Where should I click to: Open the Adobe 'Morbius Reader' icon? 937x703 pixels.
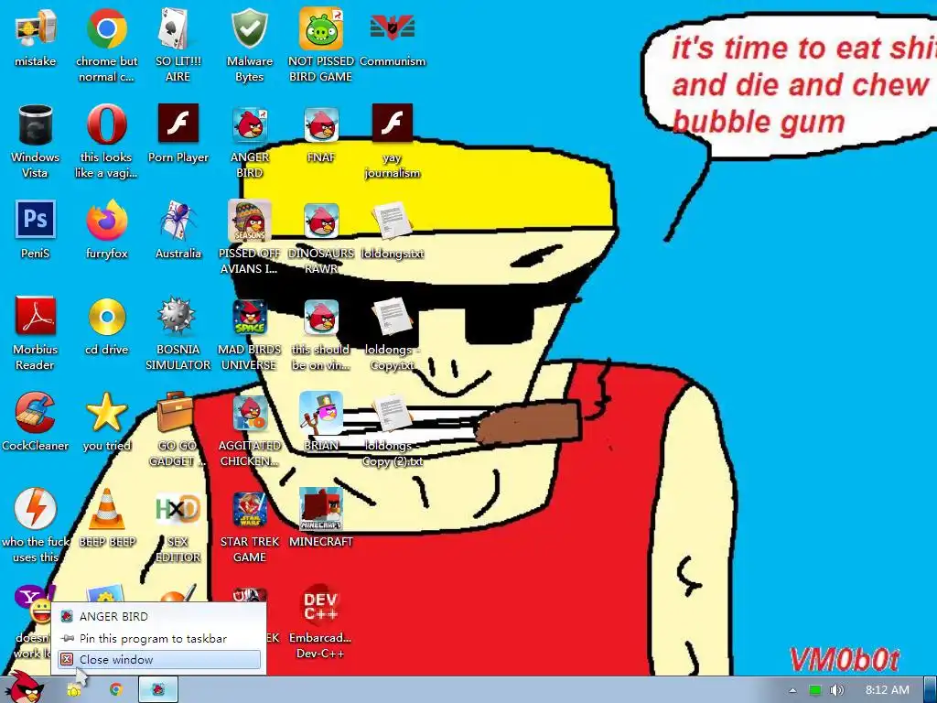pos(36,333)
